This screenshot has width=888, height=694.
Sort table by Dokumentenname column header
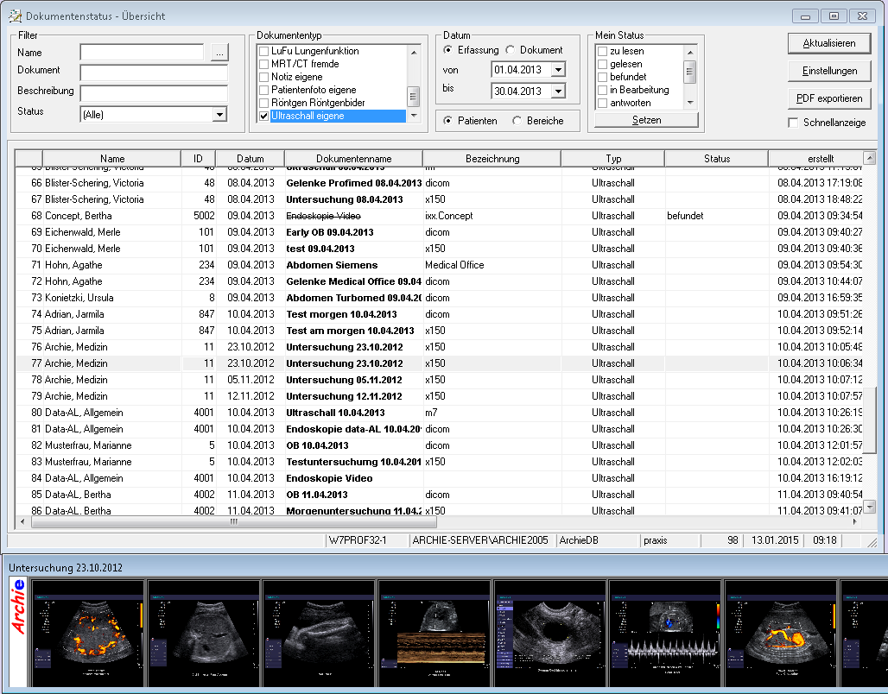[x=353, y=159]
